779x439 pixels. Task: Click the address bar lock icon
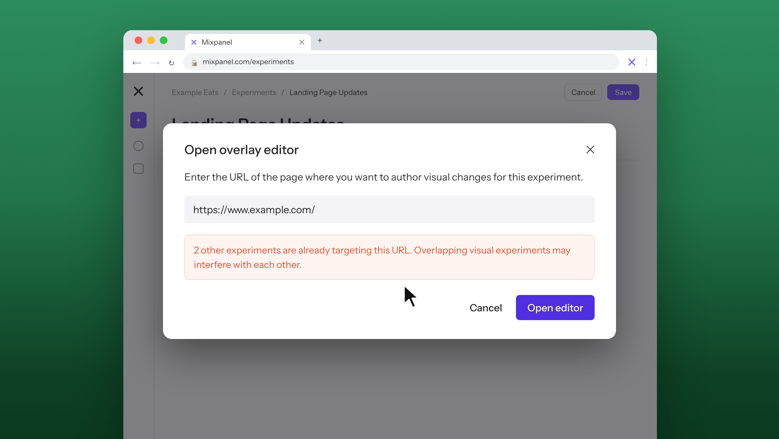pyautogui.click(x=194, y=63)
